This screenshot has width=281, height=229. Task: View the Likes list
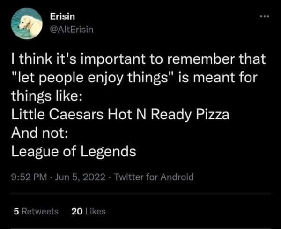95,211
